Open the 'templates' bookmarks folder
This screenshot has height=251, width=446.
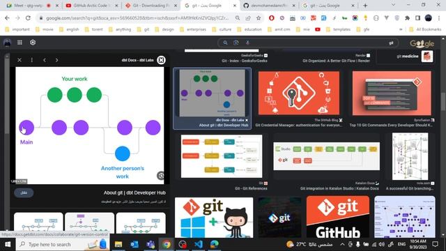point(338,29)
